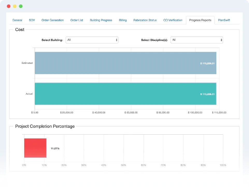Viewport: 249px width, 193px height.
Task: Switch to the Billing tab
Action: [x=123, y=20]
